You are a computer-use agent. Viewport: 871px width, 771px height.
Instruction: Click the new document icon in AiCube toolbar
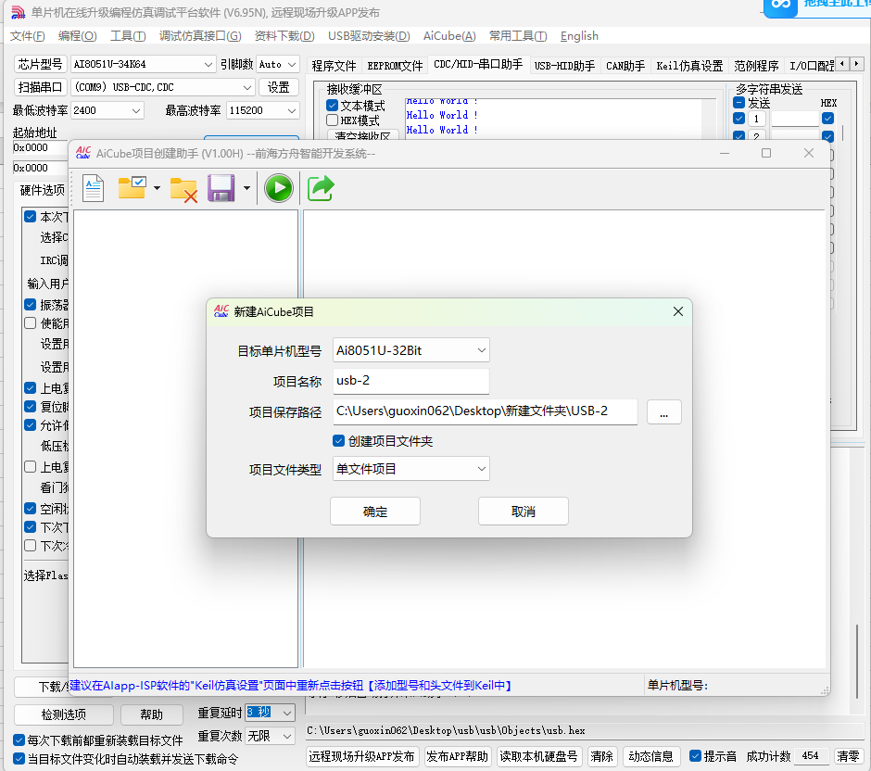pyautogui.click(x=94, y=188)
